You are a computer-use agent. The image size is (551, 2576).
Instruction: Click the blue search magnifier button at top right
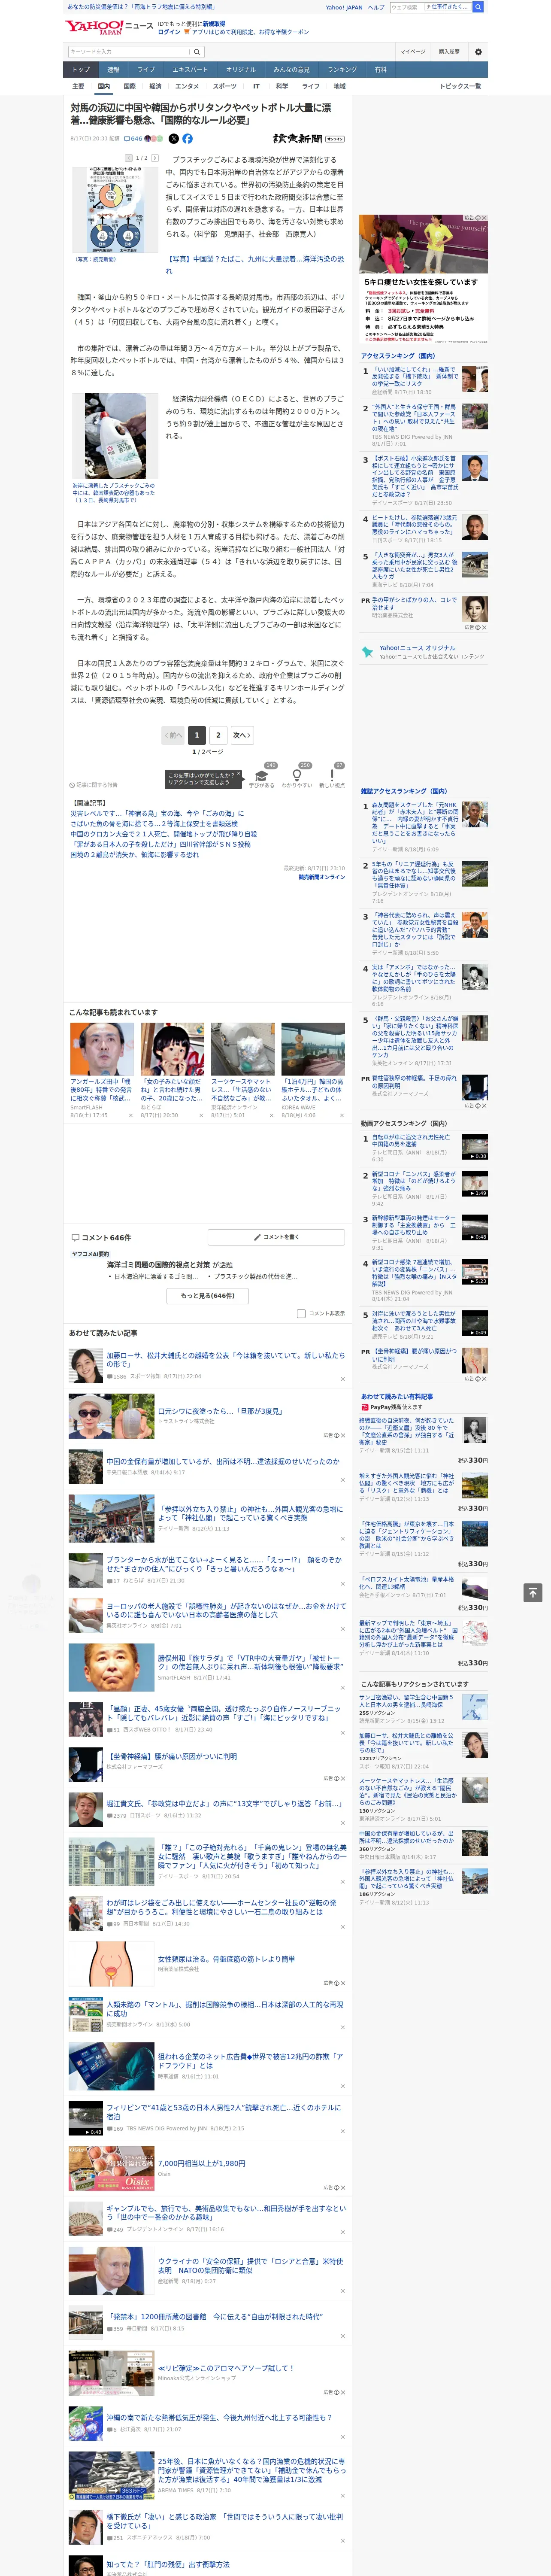coord(478,7)
